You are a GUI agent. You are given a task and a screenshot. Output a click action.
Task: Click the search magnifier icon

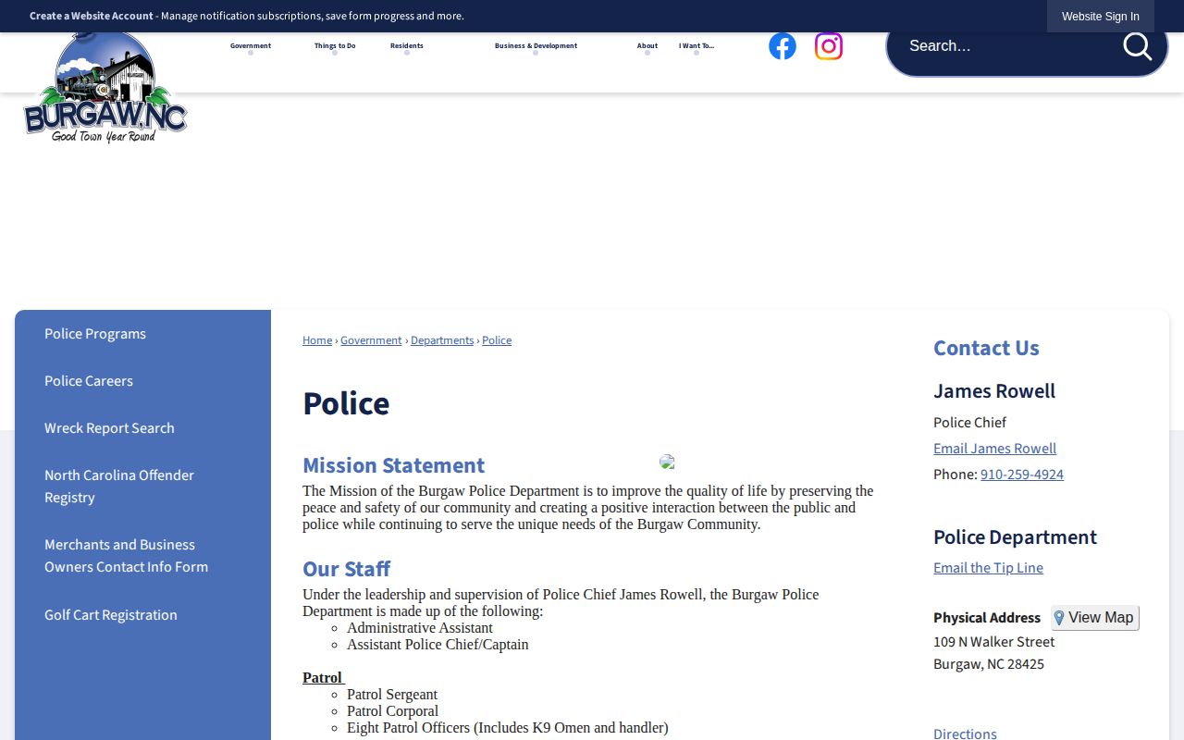[x=1137, y=45]
